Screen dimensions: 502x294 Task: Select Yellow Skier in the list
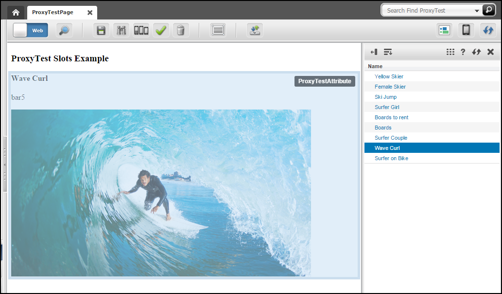[x=432, y=76]
